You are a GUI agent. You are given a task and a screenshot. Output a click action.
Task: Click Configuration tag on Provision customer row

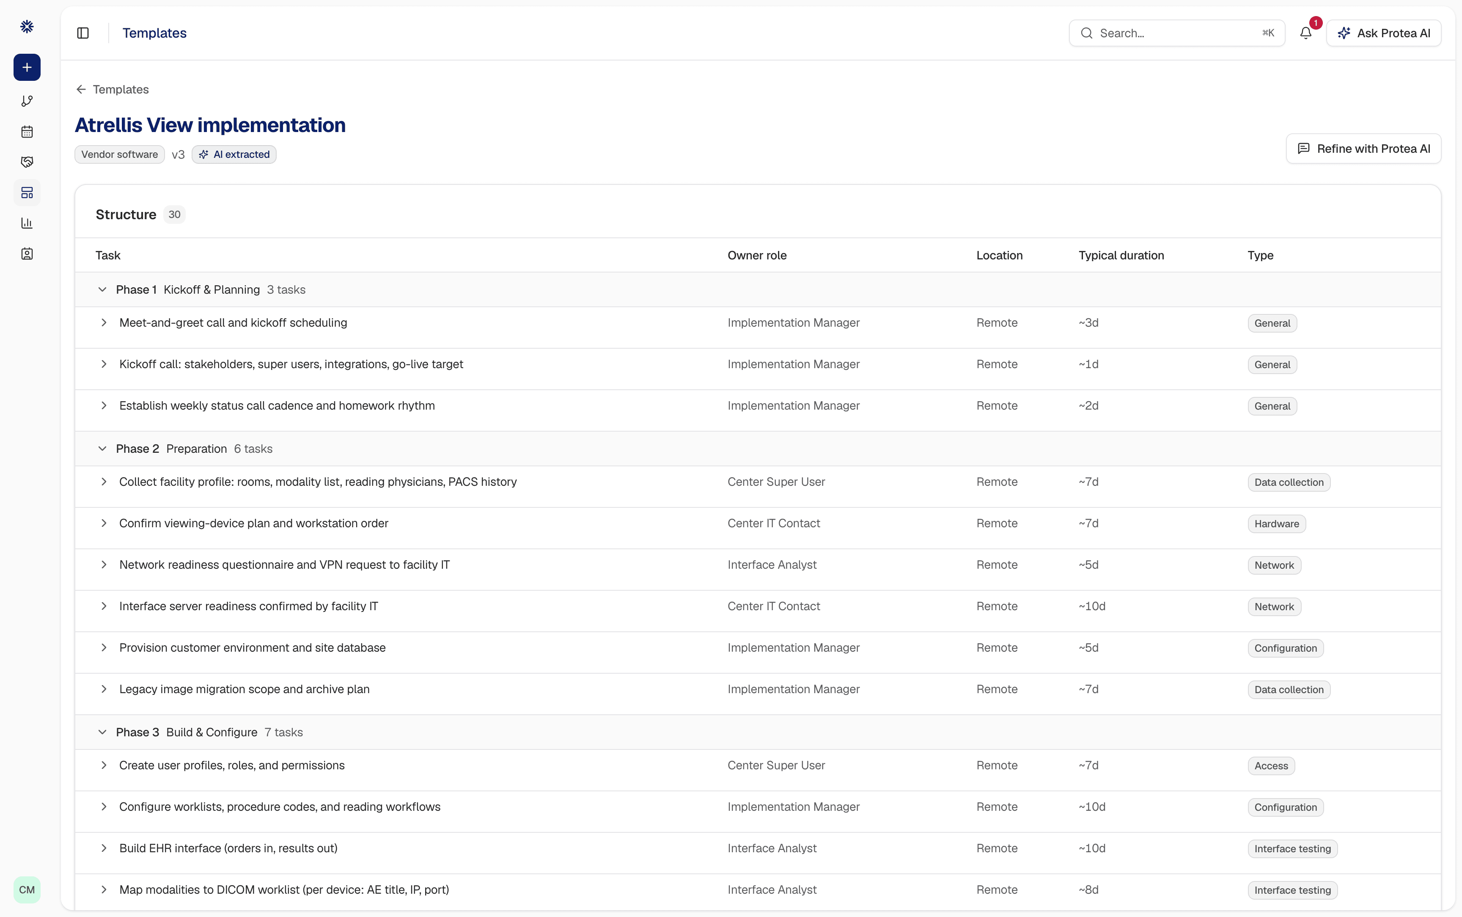[1286, 648]
